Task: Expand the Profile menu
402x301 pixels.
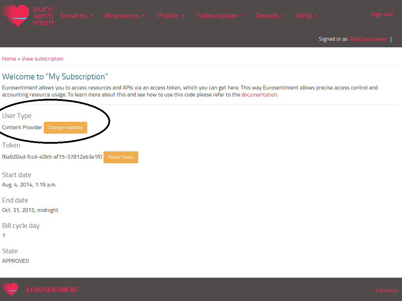Action: 171,15
